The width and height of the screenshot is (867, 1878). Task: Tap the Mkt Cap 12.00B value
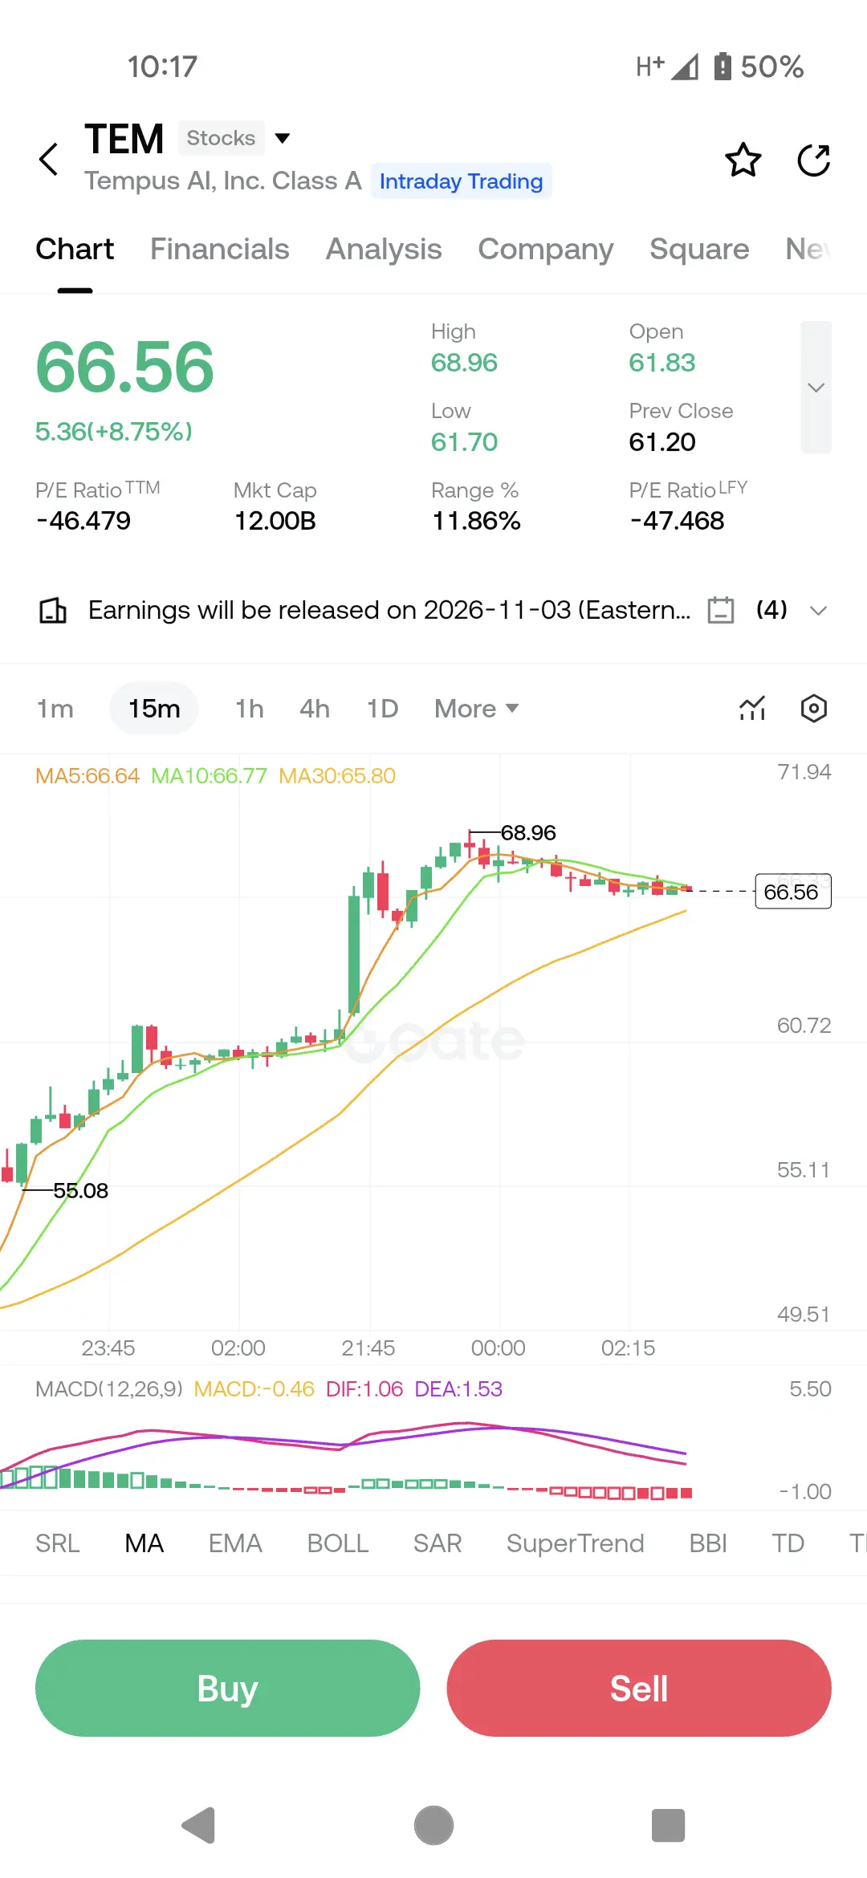tap(275, 521)
